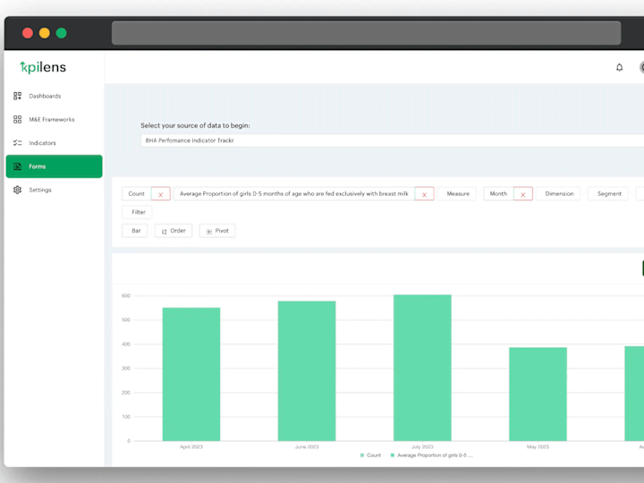
Task: Click the April 2023 bar
Action: click(191, 374)
